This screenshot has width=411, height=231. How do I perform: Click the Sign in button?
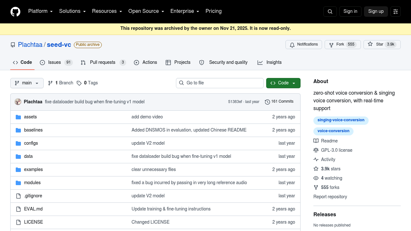[350, 12]
